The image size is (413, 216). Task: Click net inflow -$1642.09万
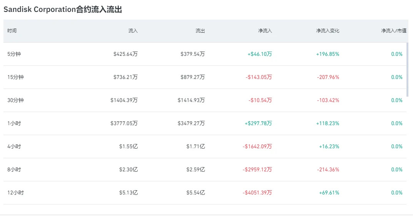click(x=257, y=146)
